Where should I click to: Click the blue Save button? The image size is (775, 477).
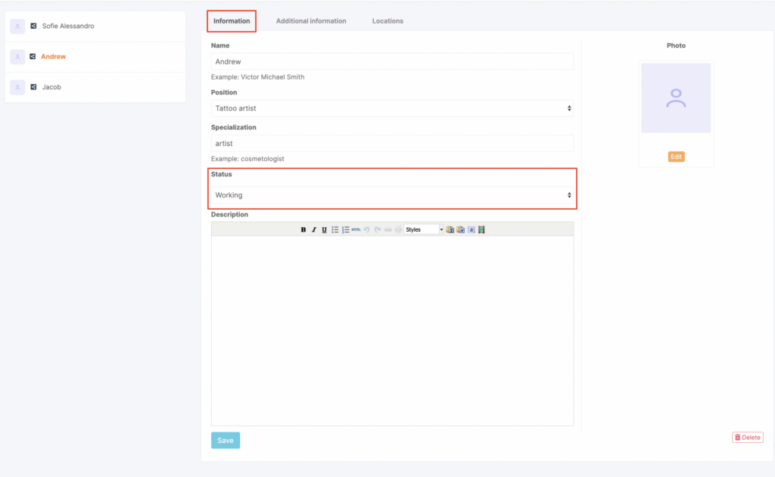click(x=226, y=441)
